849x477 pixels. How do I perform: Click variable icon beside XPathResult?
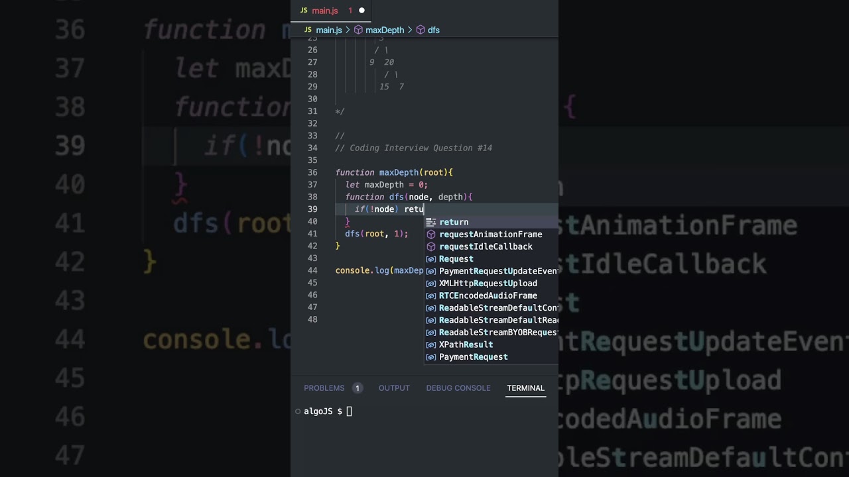[x=431, y=344]
